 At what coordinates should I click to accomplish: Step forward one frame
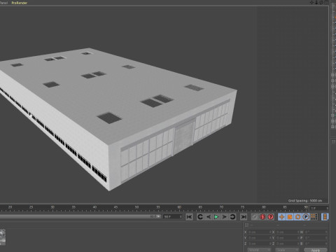(225, 217)
